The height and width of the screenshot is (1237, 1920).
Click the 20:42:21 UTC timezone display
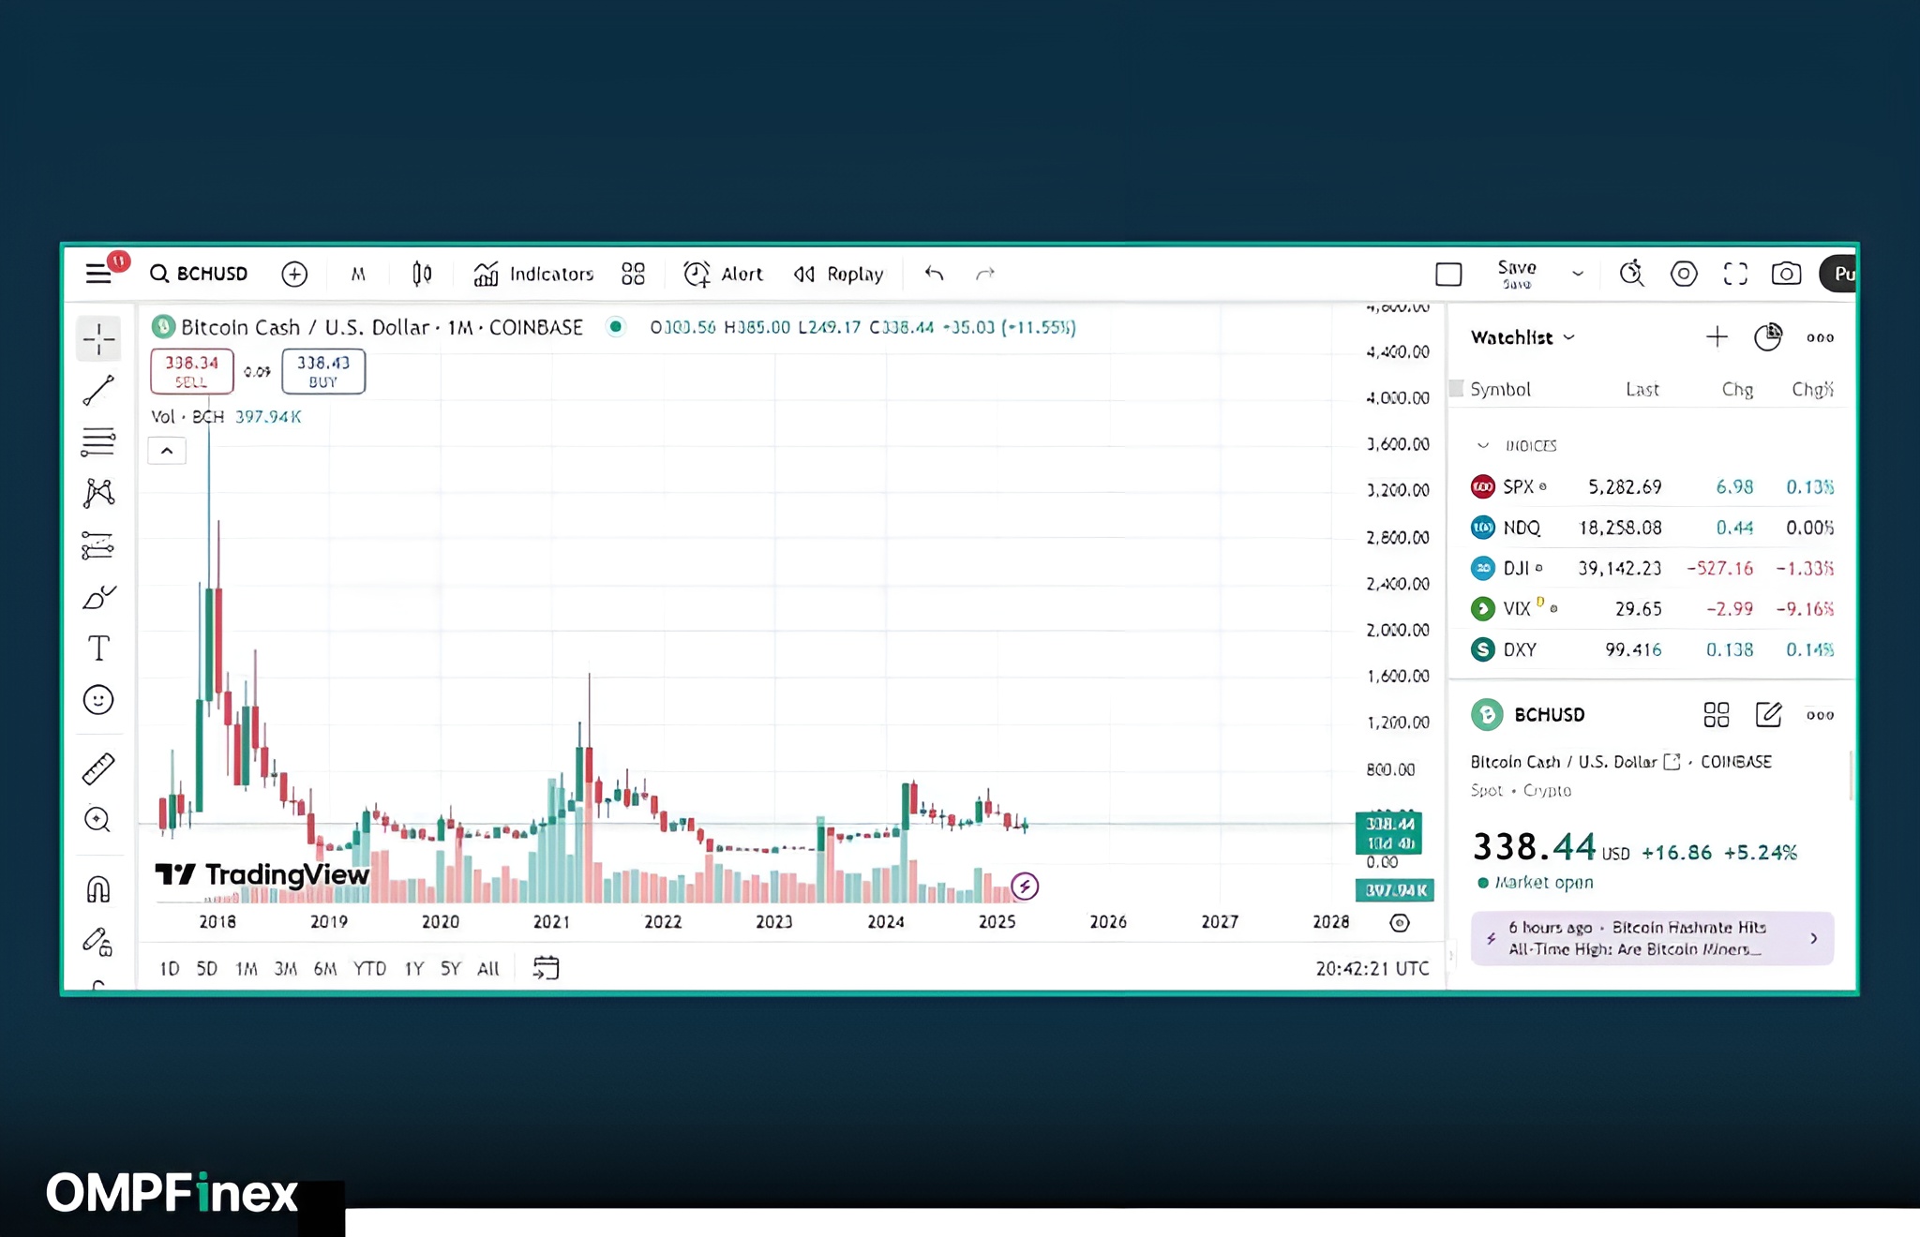pyautogui.click(x=1372, y=968)
